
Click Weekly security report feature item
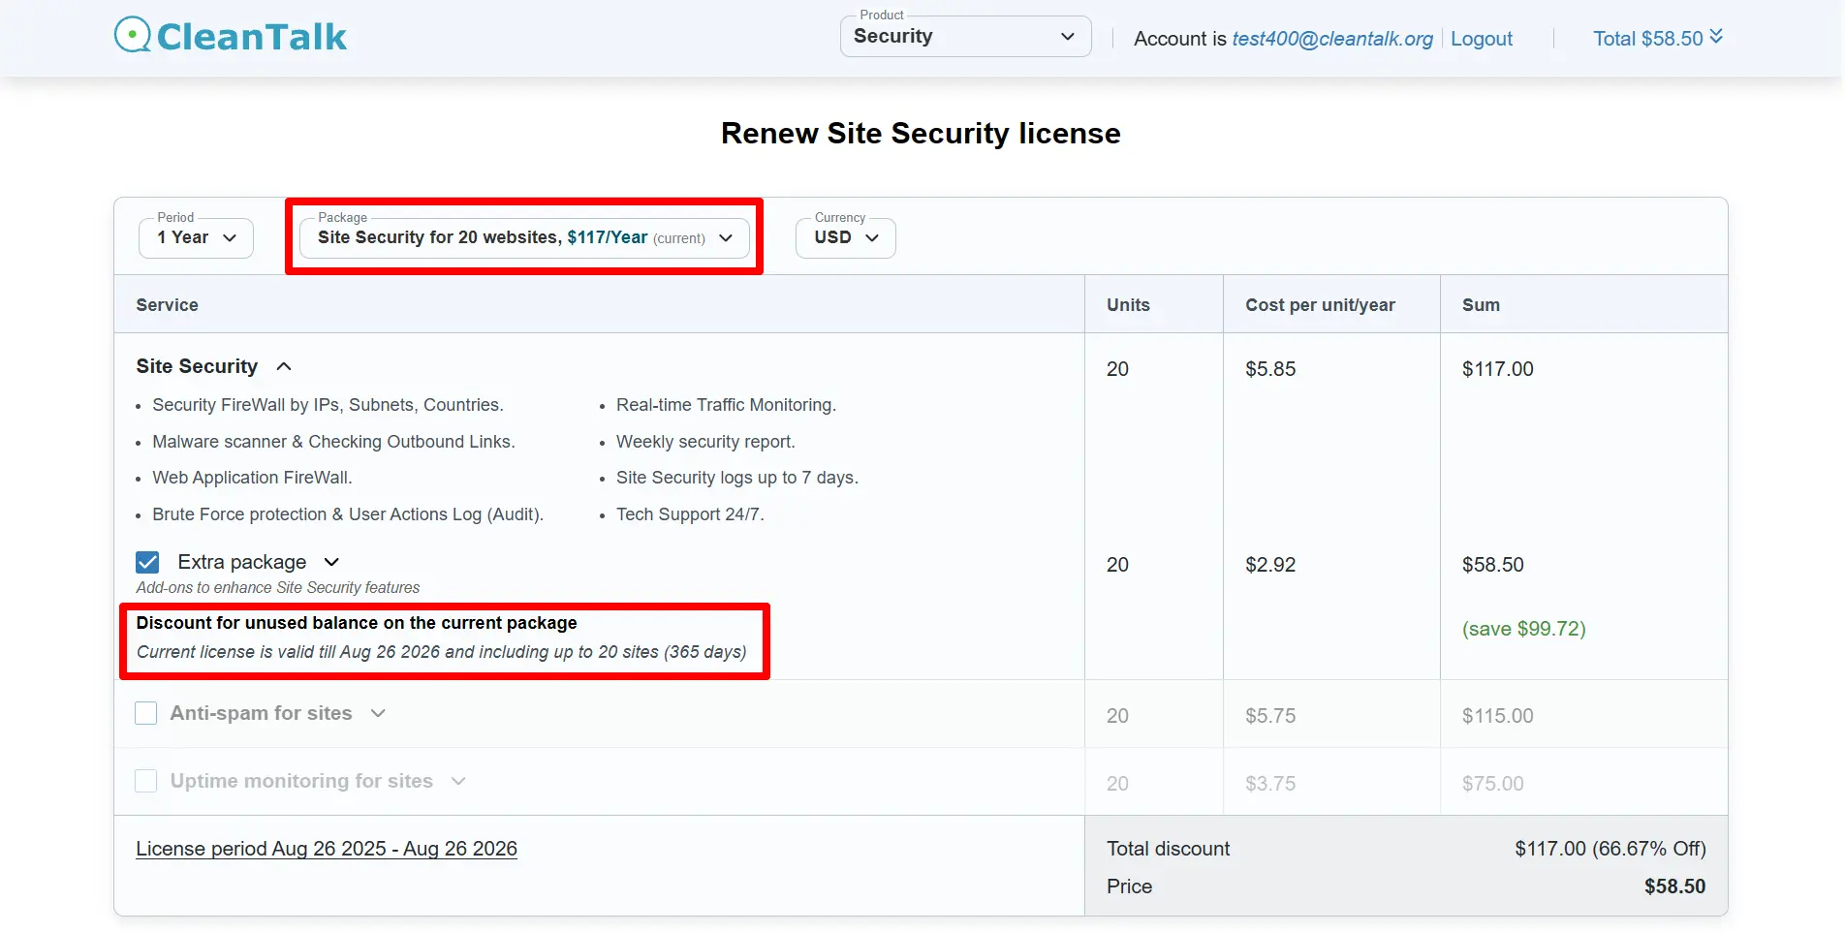[x=705, y=442]
